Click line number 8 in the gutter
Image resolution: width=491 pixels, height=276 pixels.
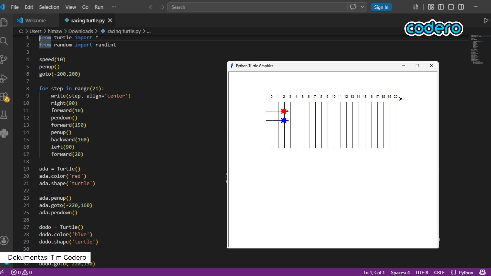(28, 88)
